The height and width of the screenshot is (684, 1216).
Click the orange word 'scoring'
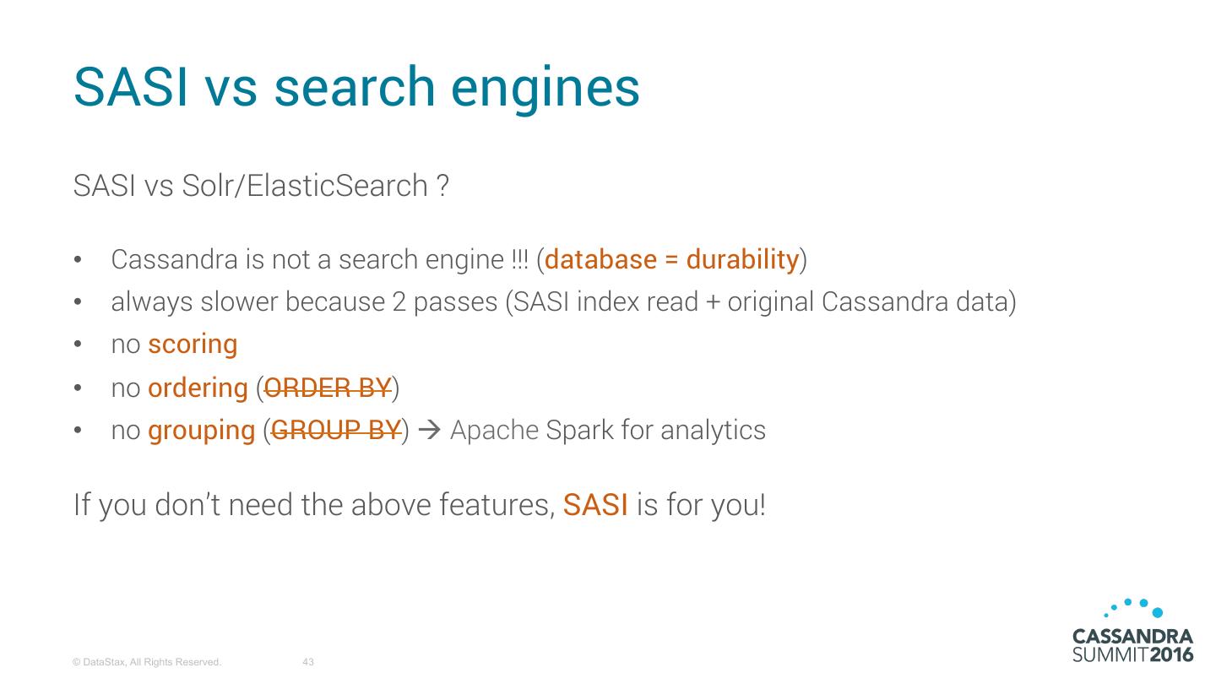coord(193,345)
